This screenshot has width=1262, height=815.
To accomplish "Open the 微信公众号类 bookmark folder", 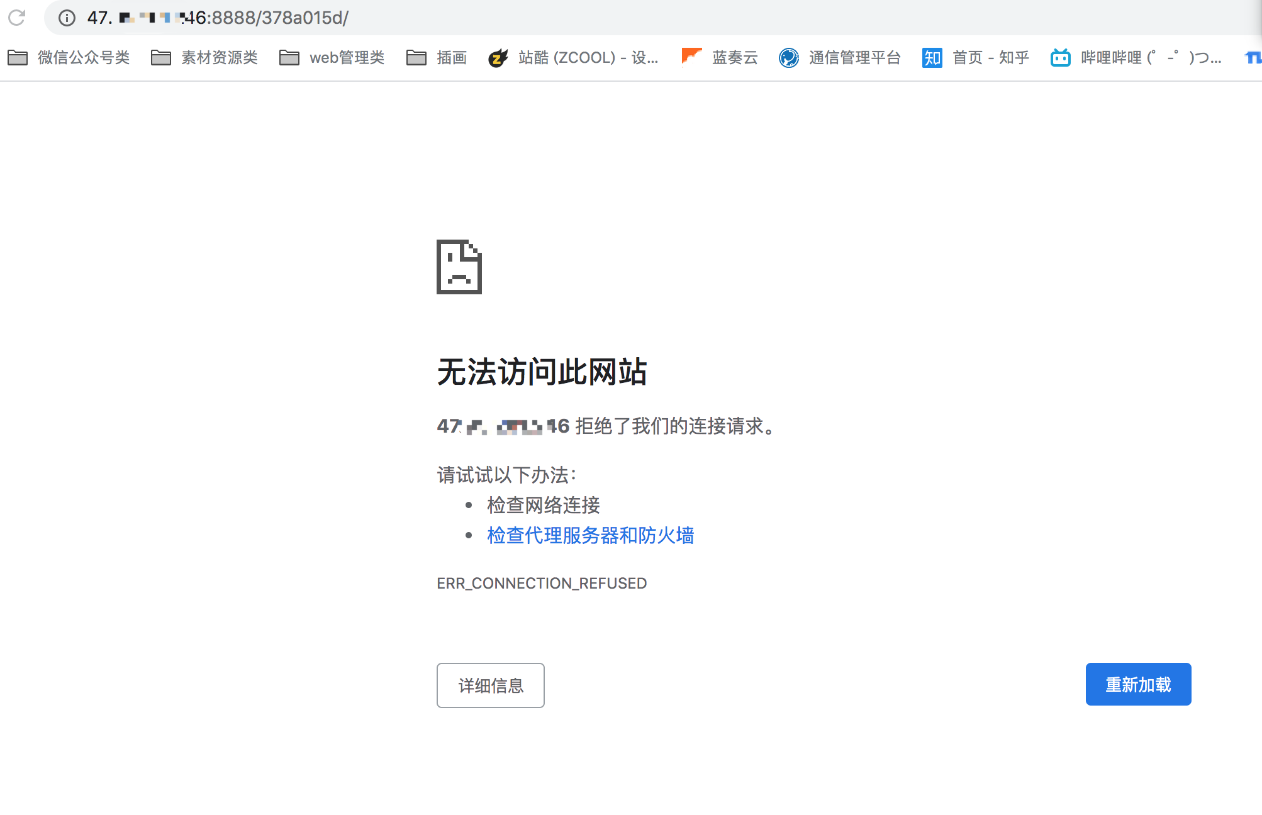I will (x=69, y=58).
